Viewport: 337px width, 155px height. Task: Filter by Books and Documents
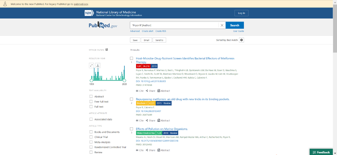pos(91,132)
